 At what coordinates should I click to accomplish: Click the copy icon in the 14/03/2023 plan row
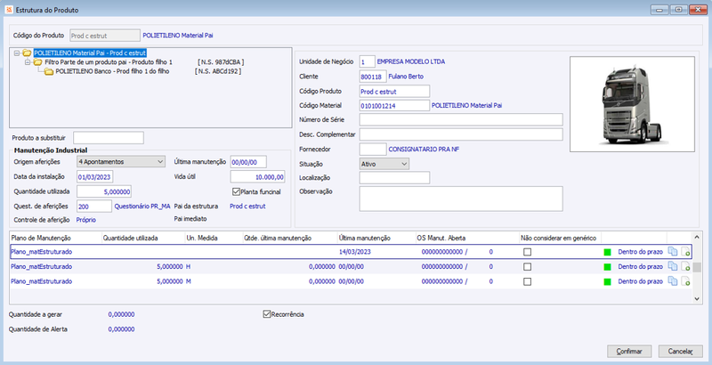(673, 252)
